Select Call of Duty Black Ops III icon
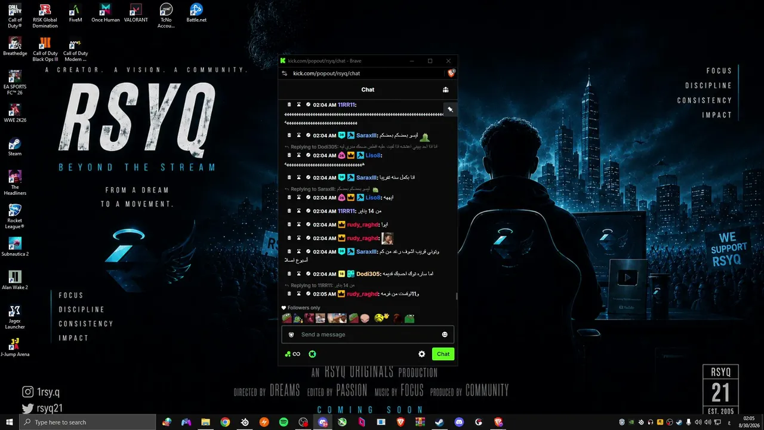Viewport: 764px width, 430px height. 45,50
